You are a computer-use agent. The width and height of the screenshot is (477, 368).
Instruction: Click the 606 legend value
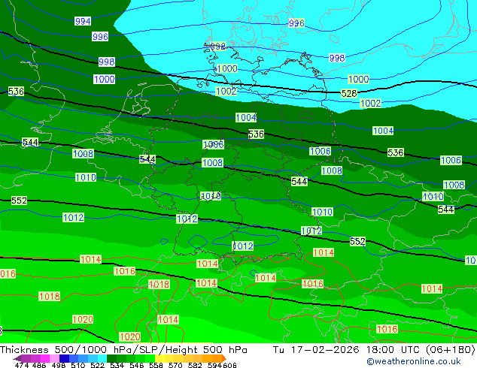click(229, 365)
